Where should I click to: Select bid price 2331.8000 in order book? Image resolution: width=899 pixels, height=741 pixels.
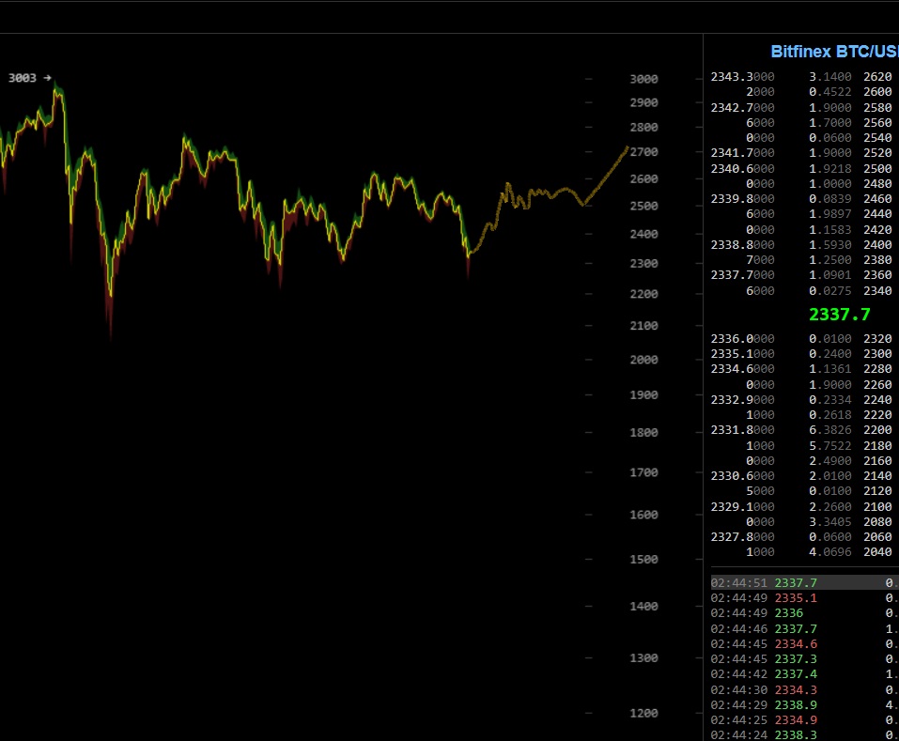742,430
